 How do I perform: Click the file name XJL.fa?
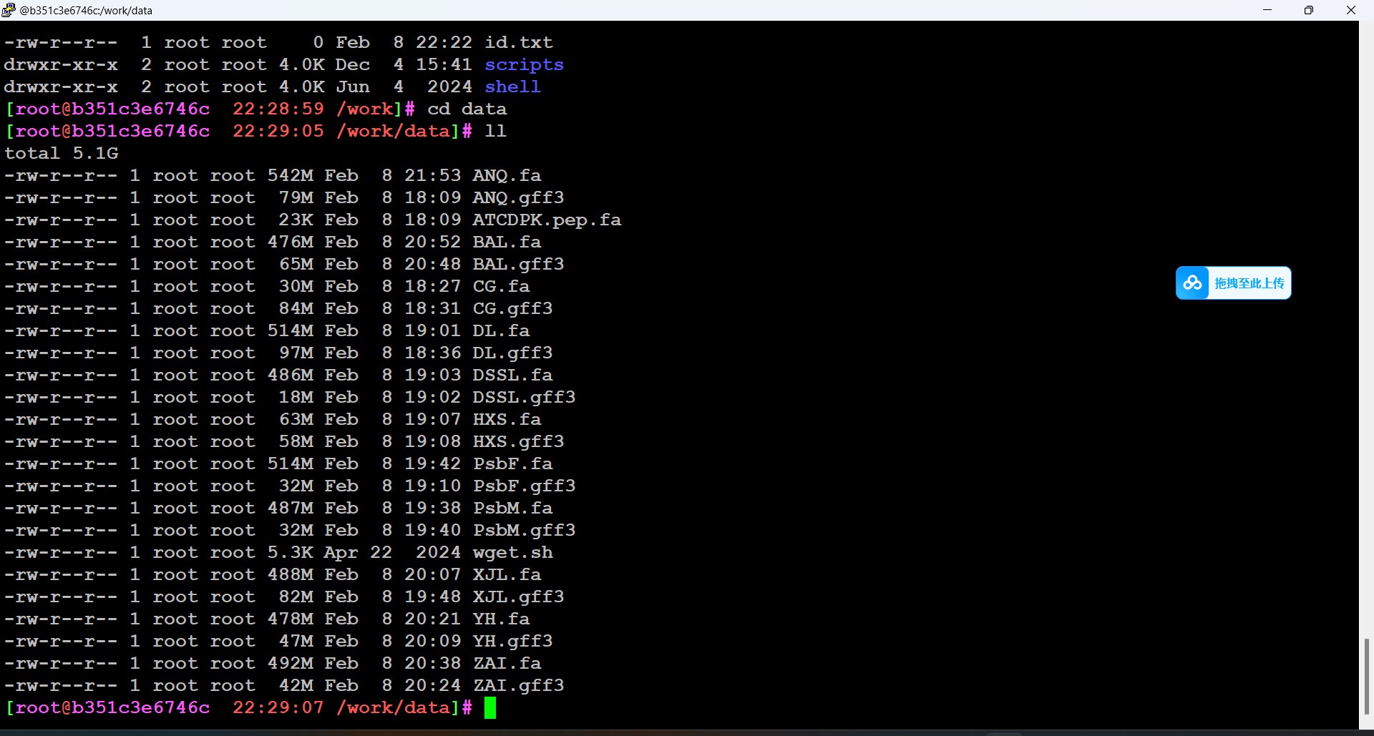[x=507, y=575]
